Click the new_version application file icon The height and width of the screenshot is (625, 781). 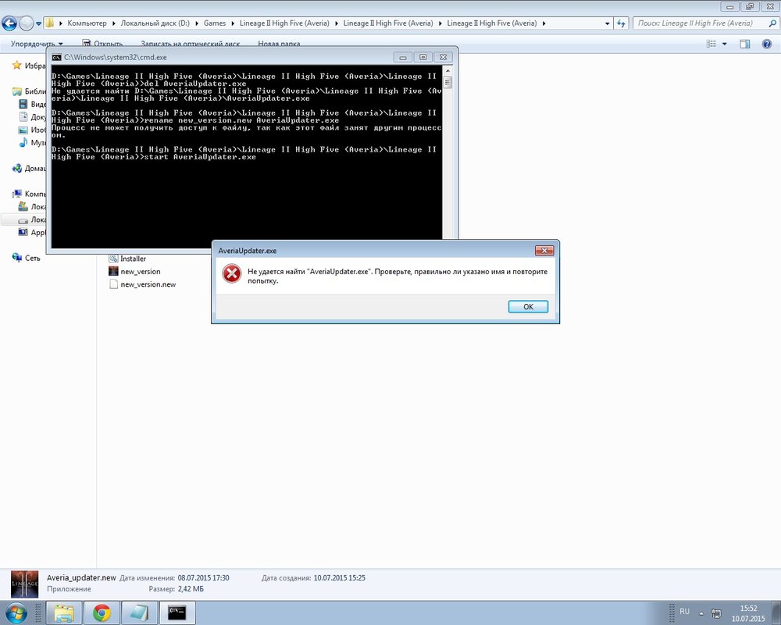pyautogui.click(x=113, y=271)
